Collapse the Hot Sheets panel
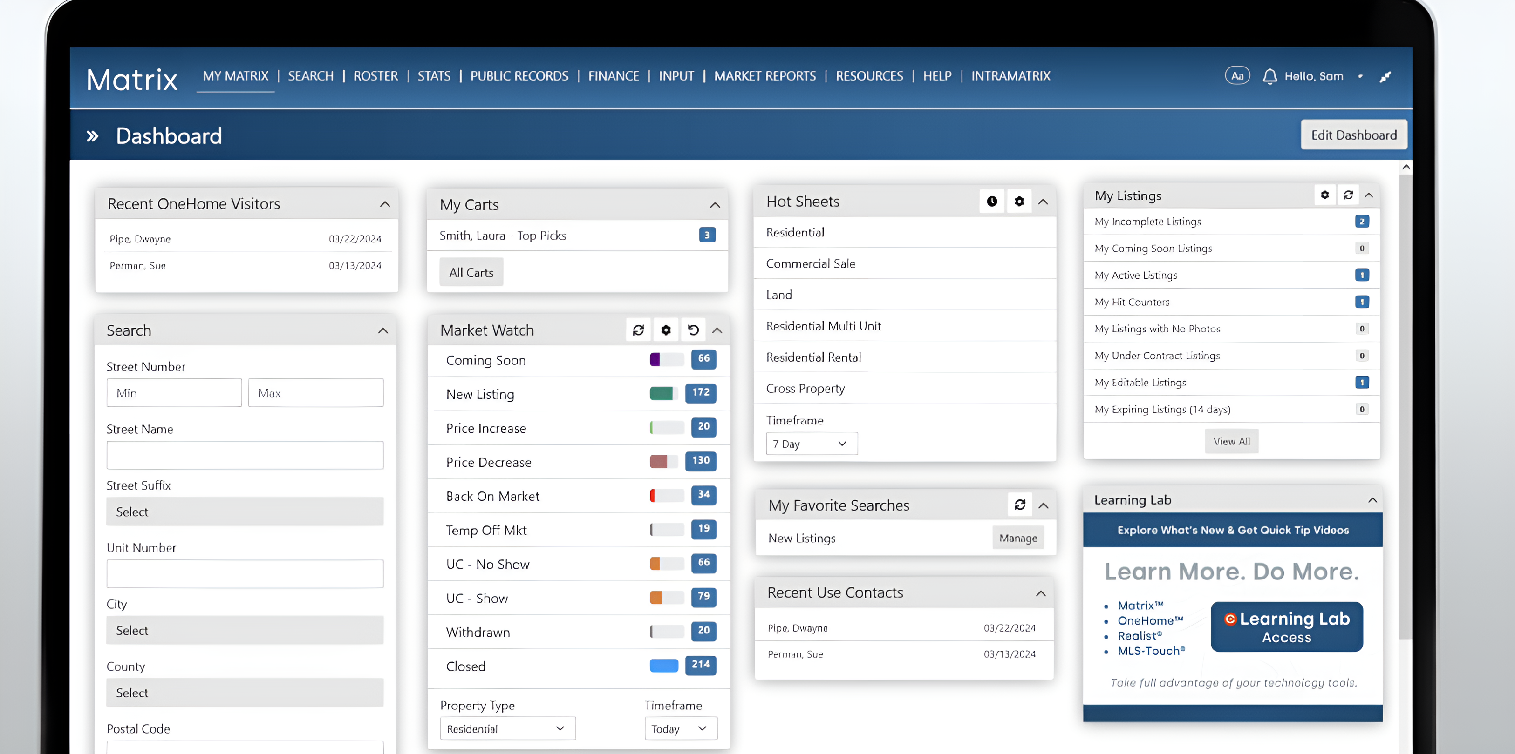This screenshot has height=754, width=1515. tap(1043, 202)
